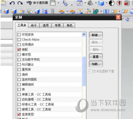The image size is (133, 119).
Task: Open dropdown arrow next to window layout icon
Action: [58, 3]
